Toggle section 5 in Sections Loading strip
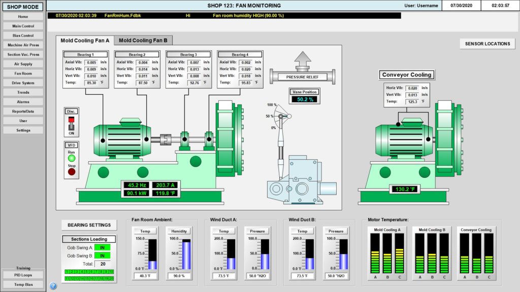Viewport: 520px width, 292px height. 87,272
